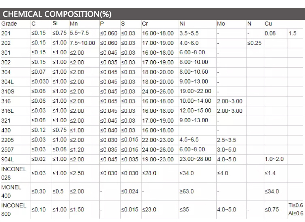Click the ≥63.0 nickel value
305x222 pixels.
point(187,191)
